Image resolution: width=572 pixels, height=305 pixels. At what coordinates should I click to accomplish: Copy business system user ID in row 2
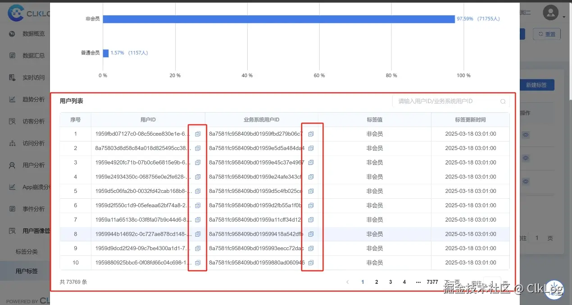311,148
